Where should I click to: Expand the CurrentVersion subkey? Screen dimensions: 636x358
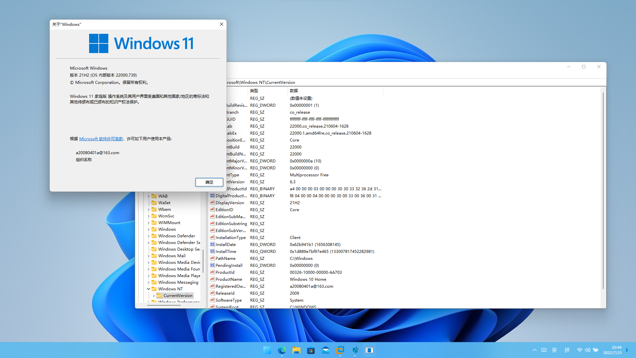click(154, 296)
